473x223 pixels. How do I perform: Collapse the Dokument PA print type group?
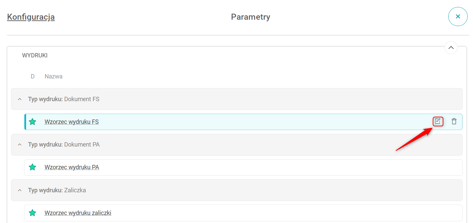pyautogui.click(x=20, y=145)
